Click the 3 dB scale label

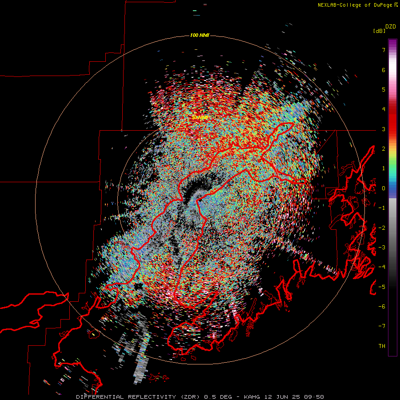tap(384, 129)
